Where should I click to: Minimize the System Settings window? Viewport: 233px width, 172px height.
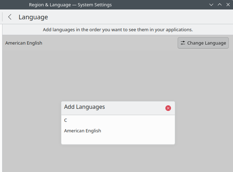tap(211, 5)
